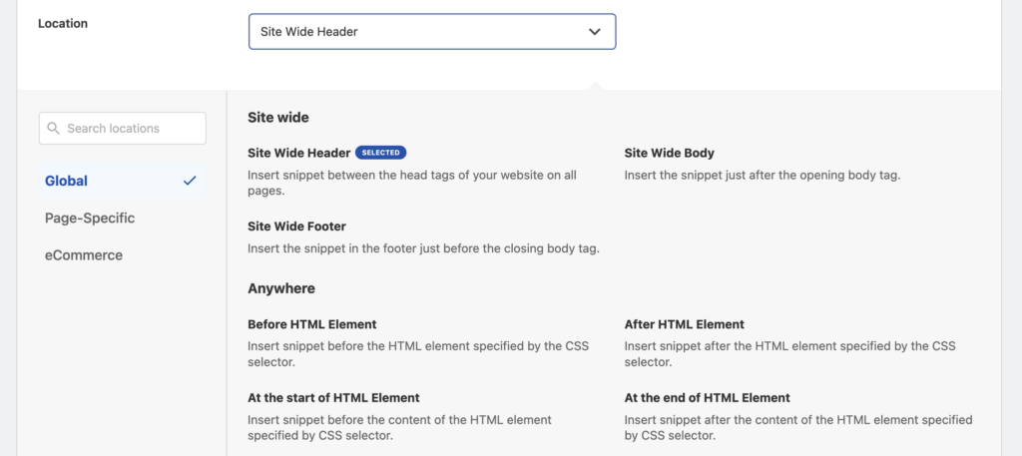Click the checkmark beside Global
The width and height of the screenshot is (1022, 456).
click(x=190, y=181)
